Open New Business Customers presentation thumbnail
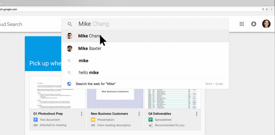The height and width of the screenshot is (135, 275). [115, 99]
